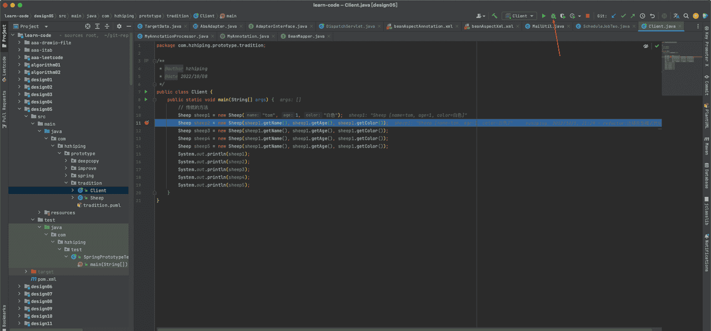Viewport: 711px width, 331px height.
Task: Toggle breakpoint on line 11
Action: [147, 123]
